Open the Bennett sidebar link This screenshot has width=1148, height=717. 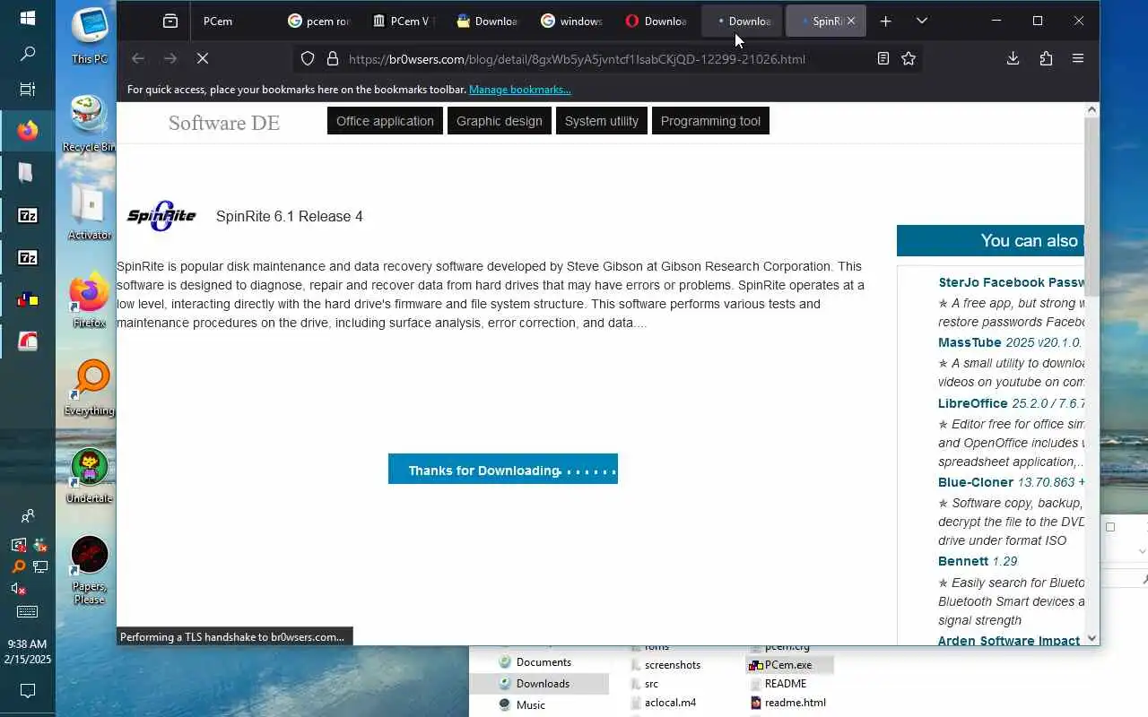[963, 561]
